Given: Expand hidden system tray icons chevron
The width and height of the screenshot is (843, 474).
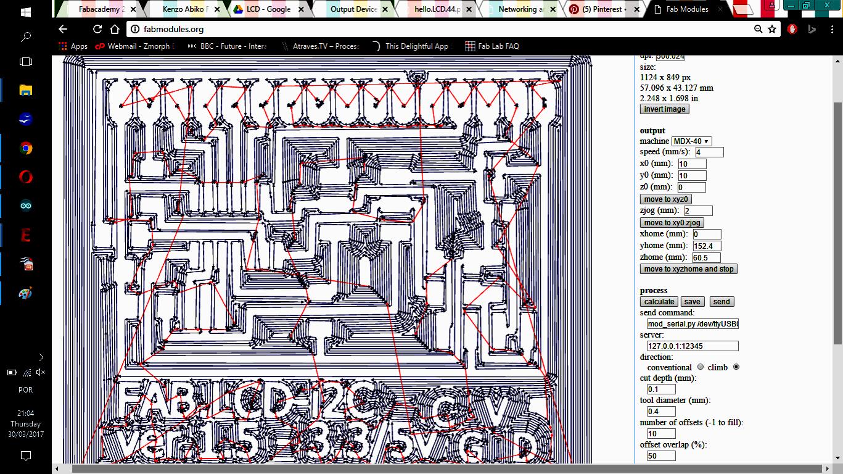Looking at the screenshot, I should tap(41, 357).
